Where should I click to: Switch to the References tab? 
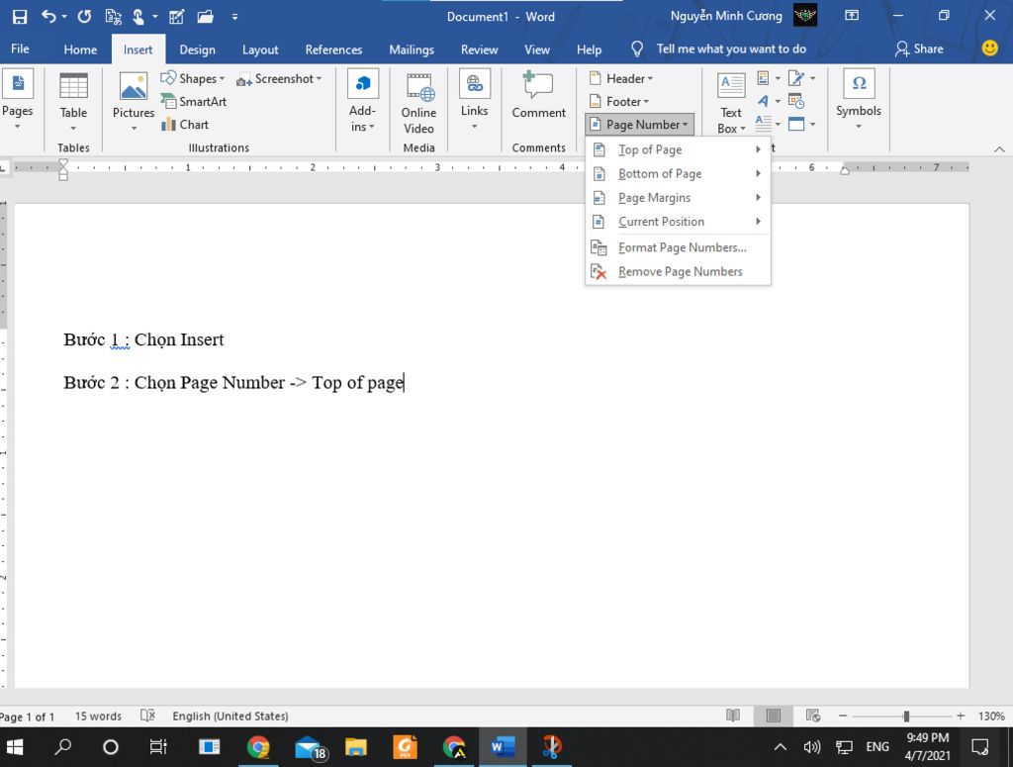tap(333, 49)
